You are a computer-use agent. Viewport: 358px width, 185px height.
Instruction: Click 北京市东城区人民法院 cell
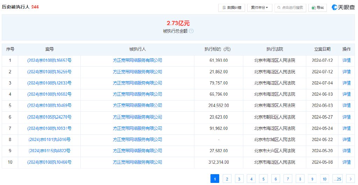[x=274, y=139]
